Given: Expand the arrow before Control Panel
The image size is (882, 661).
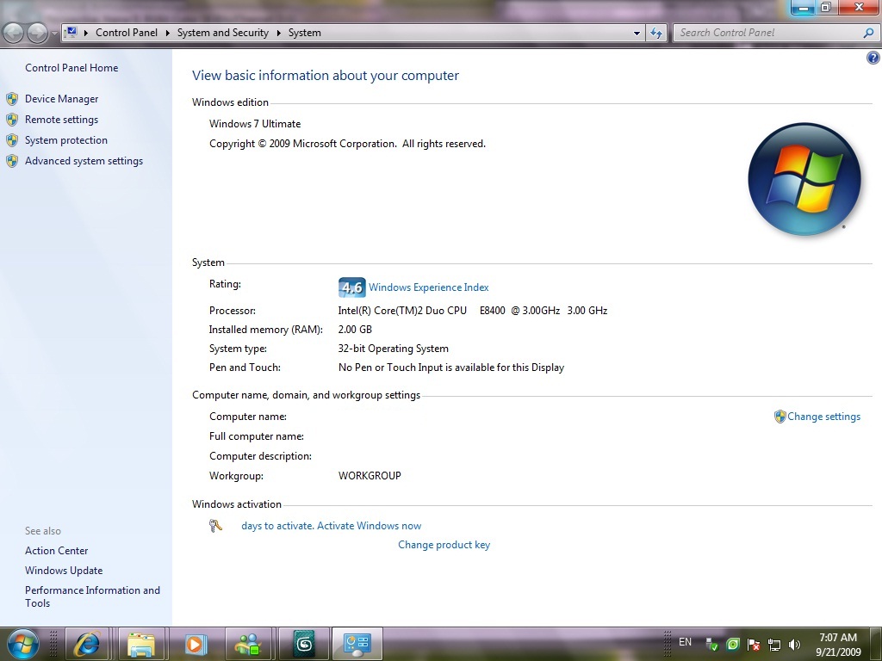Looking at the screenshot, I should click(x=86, y=33).
